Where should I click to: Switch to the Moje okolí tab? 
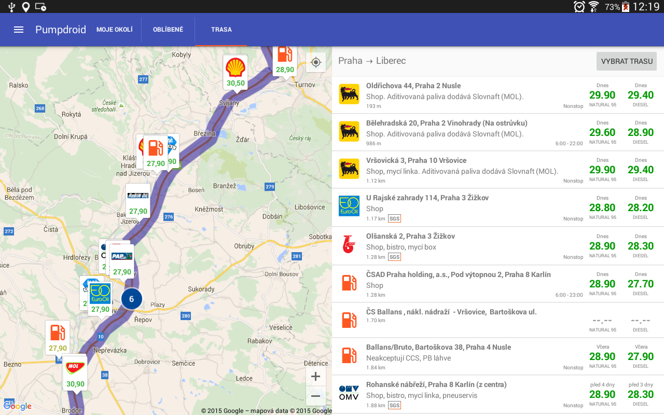pos(115,30)
